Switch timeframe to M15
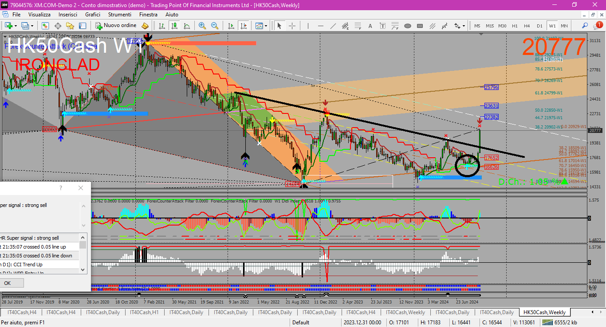This screenshot has width=606, height=327. point(490,26)
